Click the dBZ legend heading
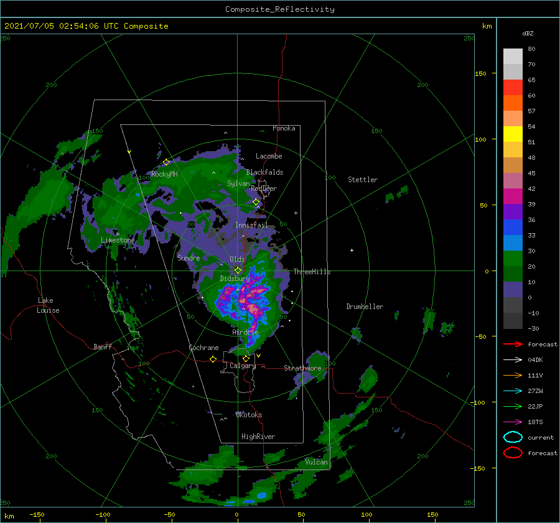Screen dimensions: 560x523 (528, 34)
